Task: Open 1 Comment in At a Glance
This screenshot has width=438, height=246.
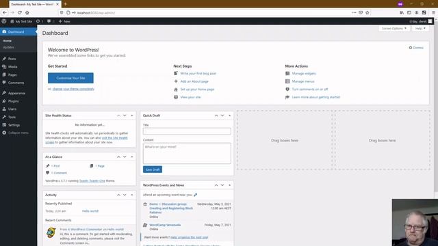Action: (59, 173)
